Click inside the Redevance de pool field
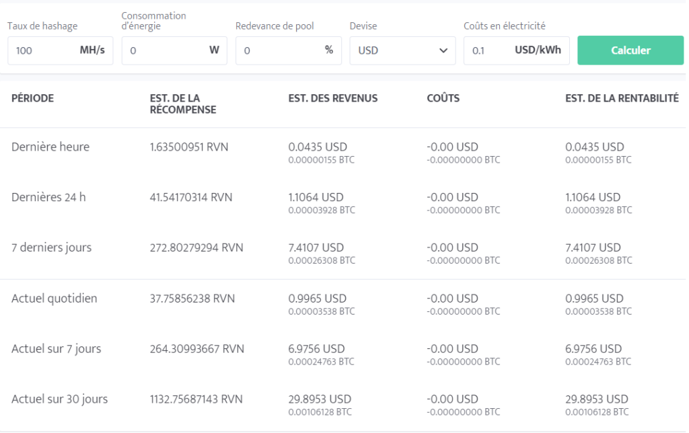The height and width of the screenshot is (433, 689). click(x=276, y=50)
